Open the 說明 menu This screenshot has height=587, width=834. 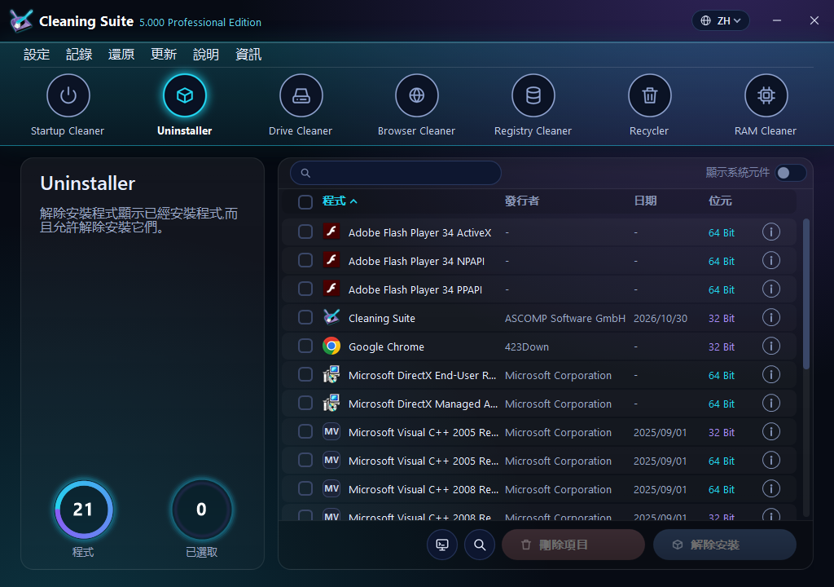click(206, 55)
